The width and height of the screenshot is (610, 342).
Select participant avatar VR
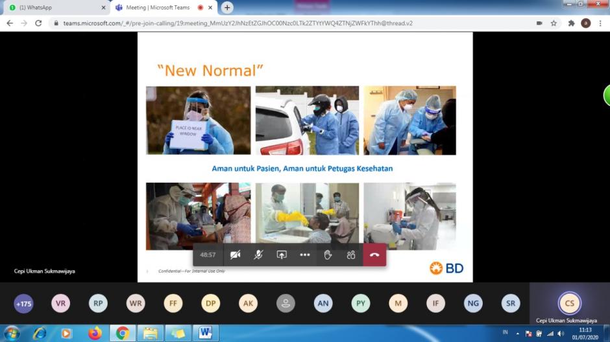pos(60,303)
